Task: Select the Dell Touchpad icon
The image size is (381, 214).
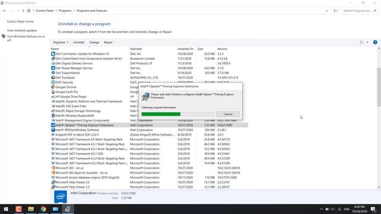Action: [x=53, y=77]
